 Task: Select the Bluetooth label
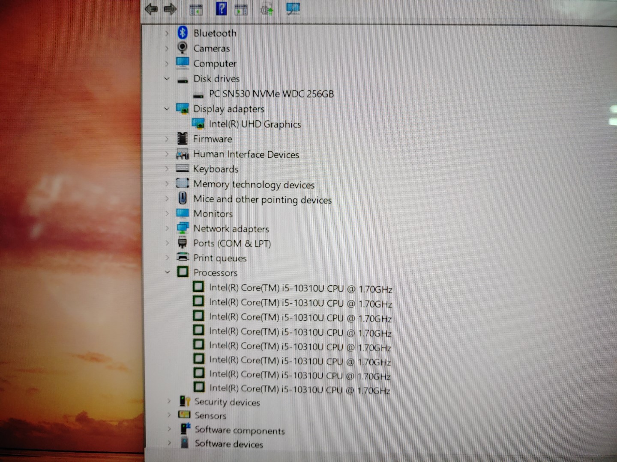(215, 33)
